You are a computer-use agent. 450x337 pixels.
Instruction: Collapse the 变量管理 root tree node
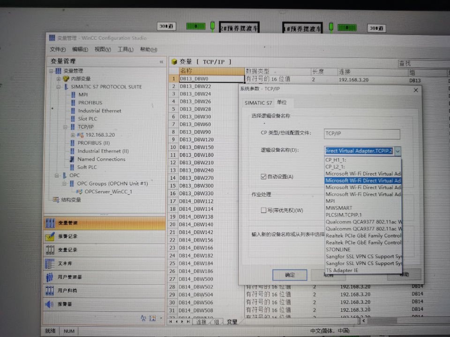click(x=51, y=71)
